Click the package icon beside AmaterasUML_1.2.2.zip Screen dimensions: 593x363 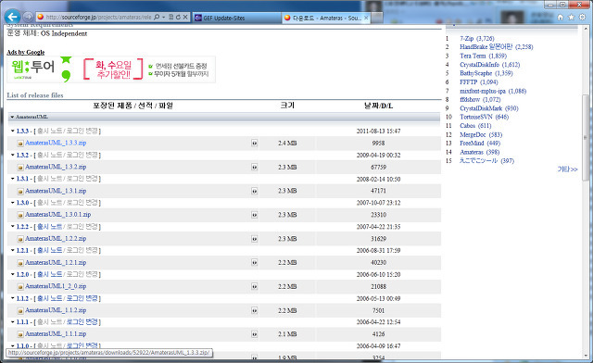coord(20,239)
